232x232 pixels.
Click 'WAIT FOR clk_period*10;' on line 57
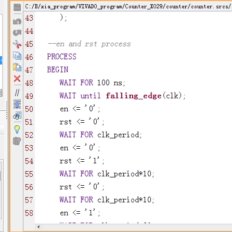[x=107, y=200]
